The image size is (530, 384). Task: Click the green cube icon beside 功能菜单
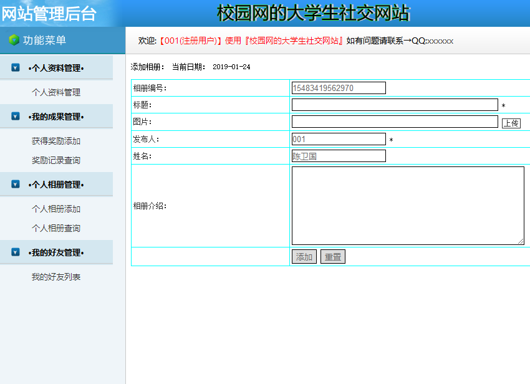click(x=14, y=40)
